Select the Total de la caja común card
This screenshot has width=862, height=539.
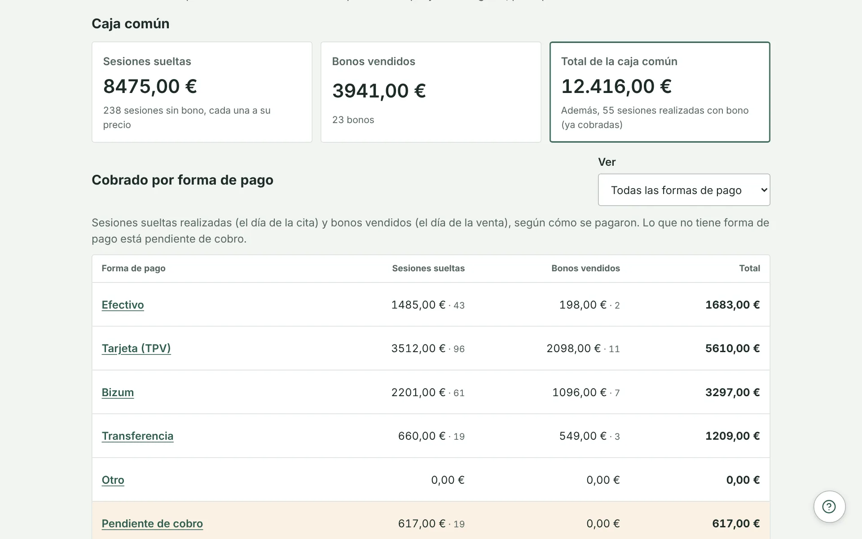click(x=660, y=92)
